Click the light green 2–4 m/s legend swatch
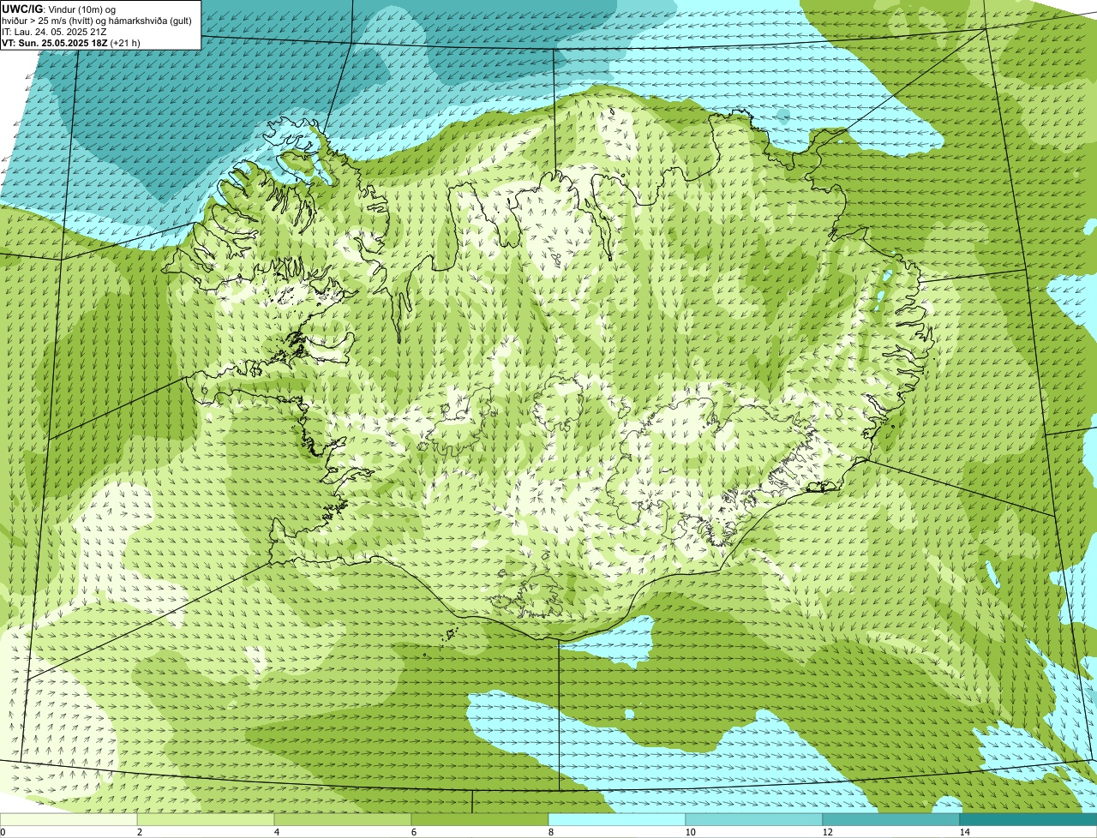Screen dimensions: 1097x838 tap(206, 819)
